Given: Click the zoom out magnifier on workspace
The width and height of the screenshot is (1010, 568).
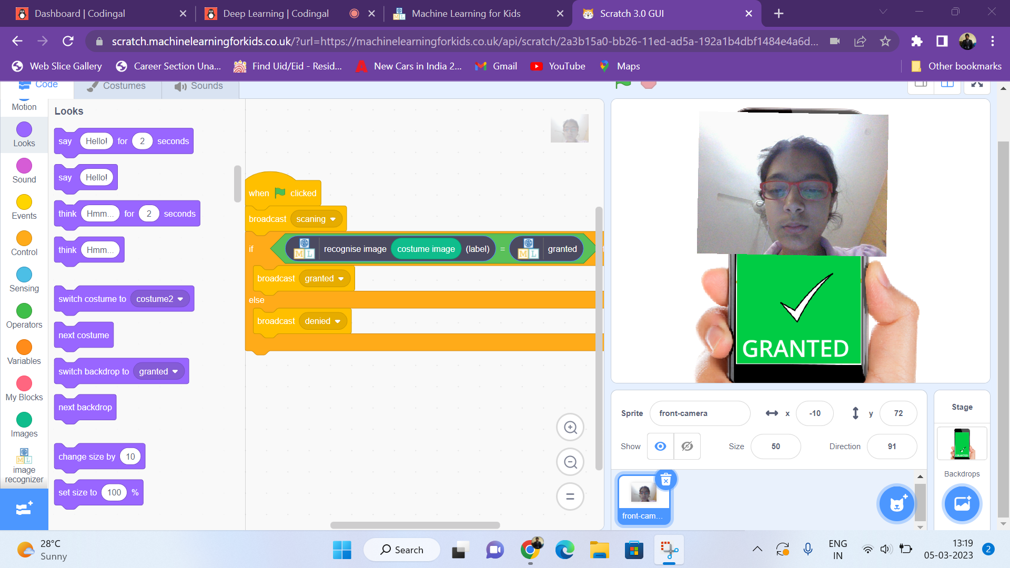Looking at the screenshot, I should 570,462.
